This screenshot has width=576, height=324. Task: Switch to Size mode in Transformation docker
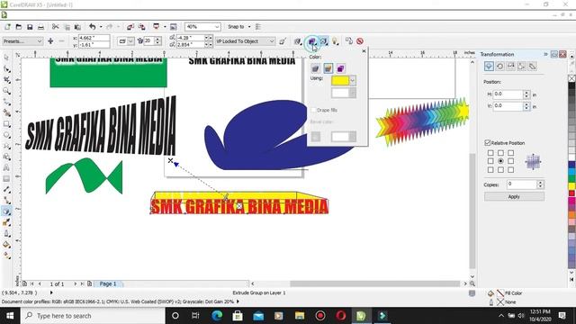pyautogui.click(x=522, y=66)
